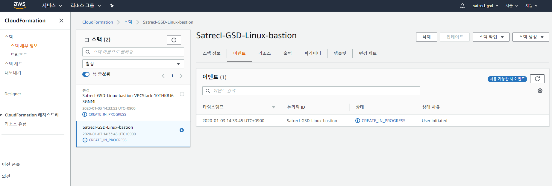Screen dimensions: 552x186
Task: Click the pin shortcut icon in top bar
Action: [x=112, y=6]
